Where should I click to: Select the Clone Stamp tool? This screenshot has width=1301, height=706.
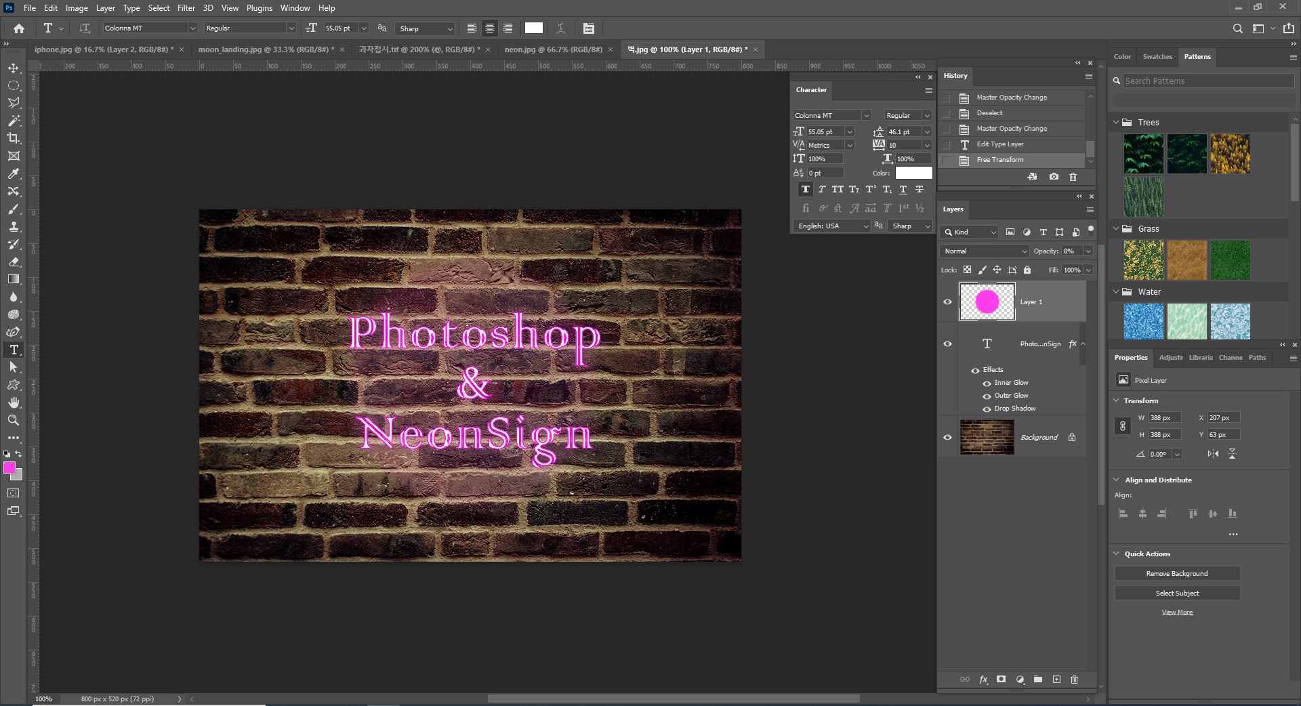[14, 226]
